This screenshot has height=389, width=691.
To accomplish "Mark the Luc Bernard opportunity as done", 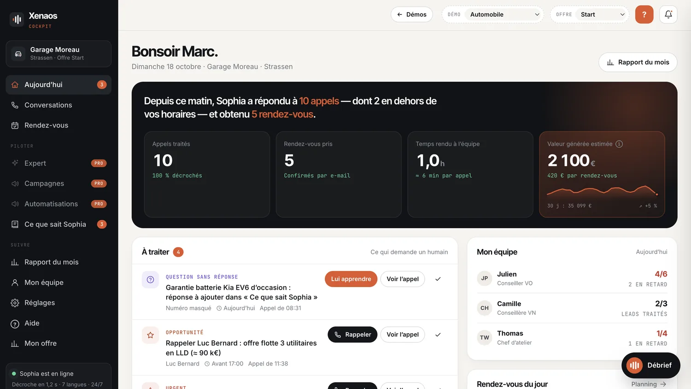I will tap(438, 335).
